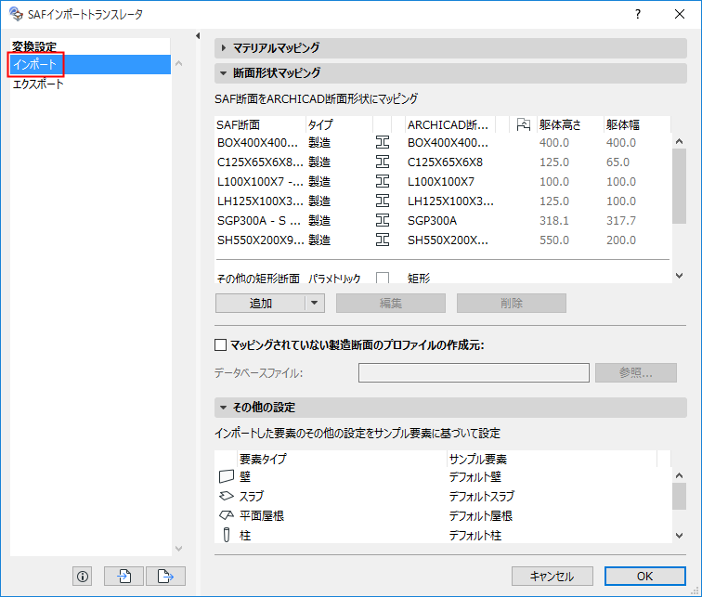The height and width of the screenshot is (597, 702).
Task: Click the profile icon in SGP300A row
Action: coord(383,221)
